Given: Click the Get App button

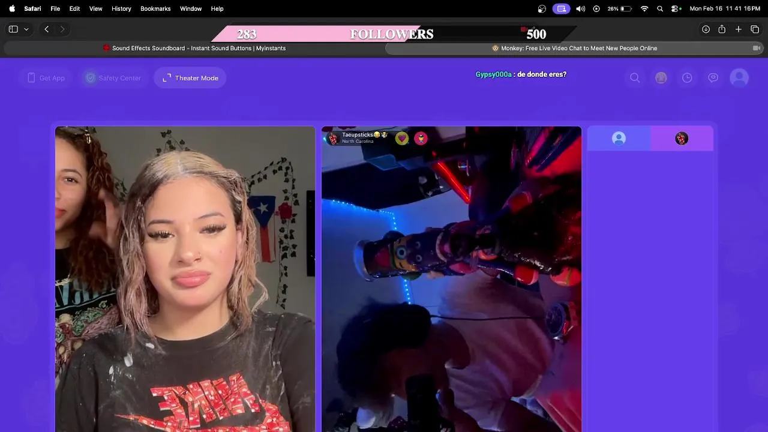Looking at the screenshot, I should [46, 78].
